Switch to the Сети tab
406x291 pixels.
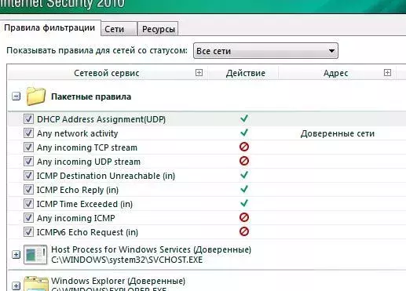click(x=119, y=29)
